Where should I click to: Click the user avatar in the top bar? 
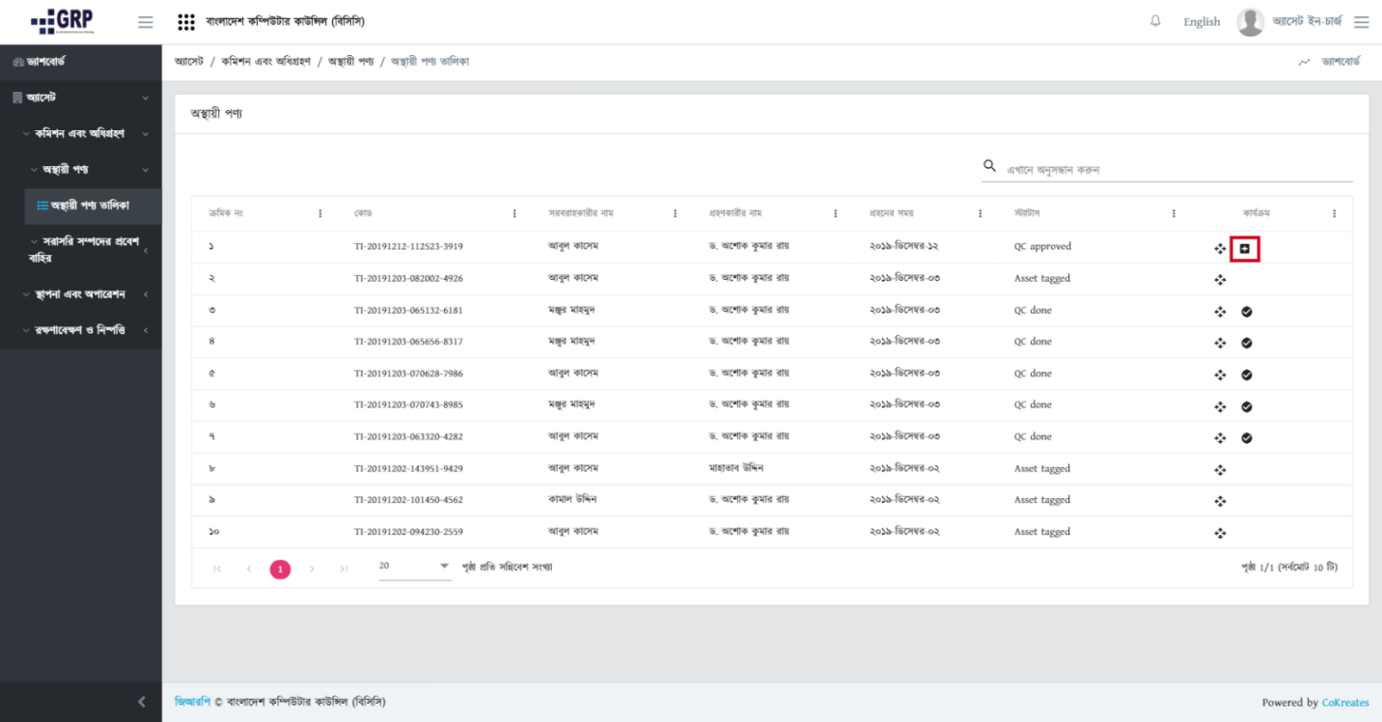coord(1250,22)
